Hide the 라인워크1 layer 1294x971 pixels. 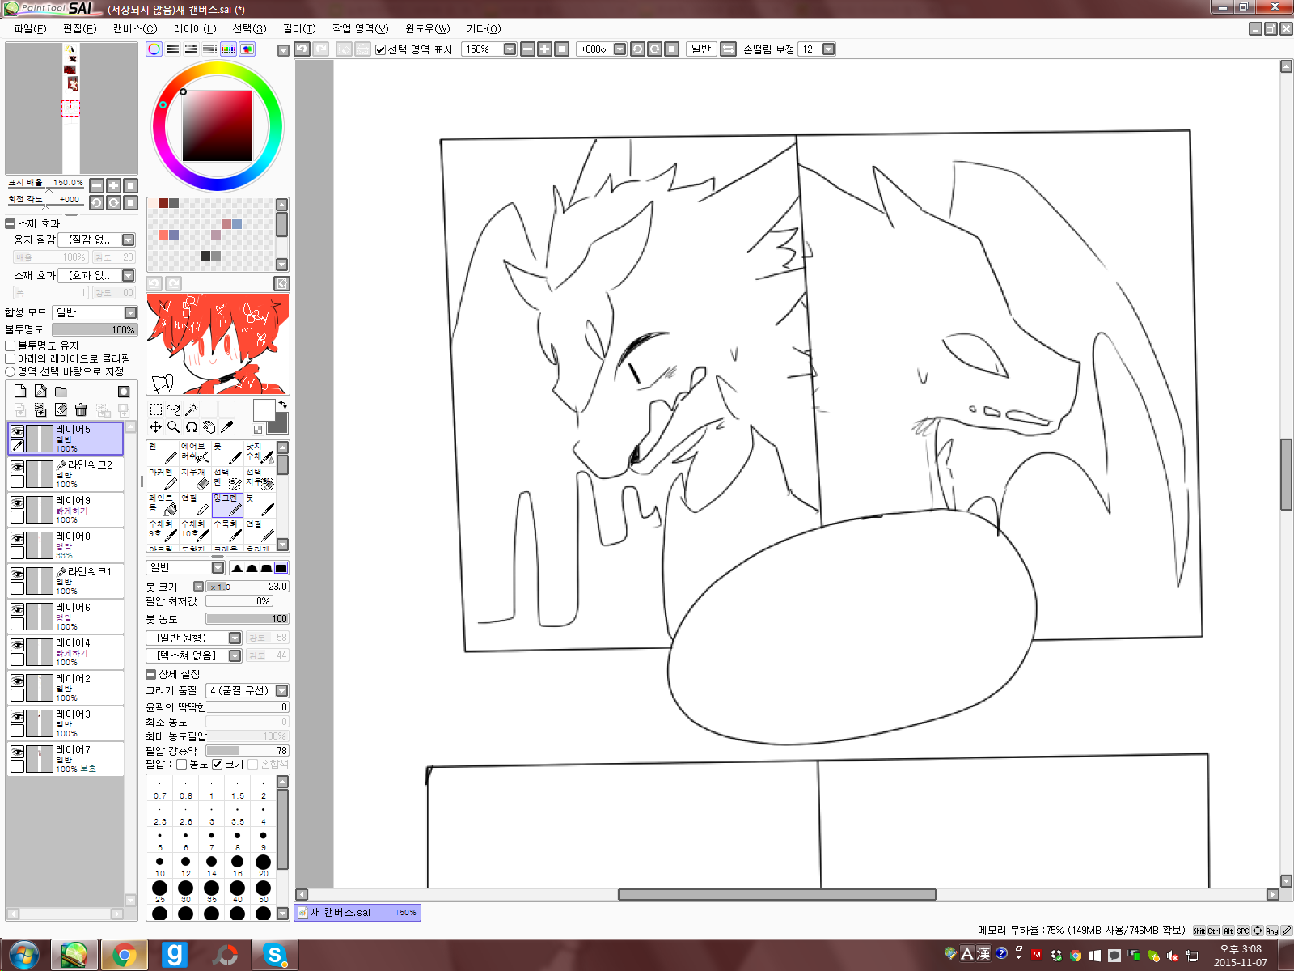pyautogui.click(x=17, y=574)
